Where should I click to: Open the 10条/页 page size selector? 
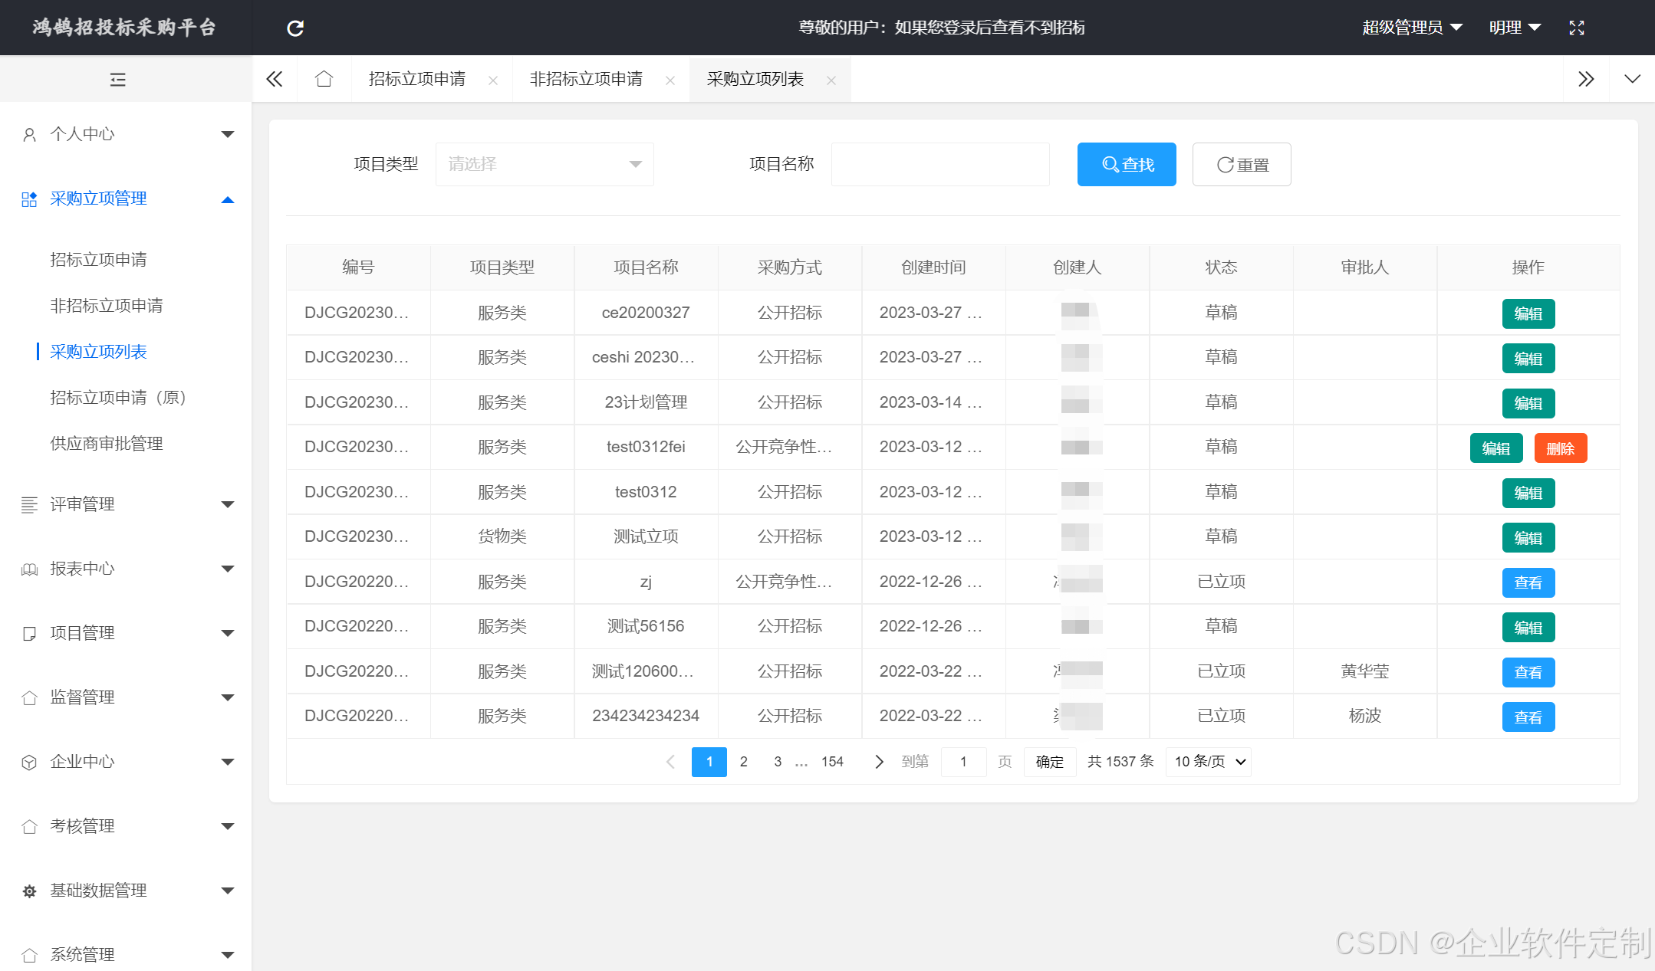click(1208, 762)
